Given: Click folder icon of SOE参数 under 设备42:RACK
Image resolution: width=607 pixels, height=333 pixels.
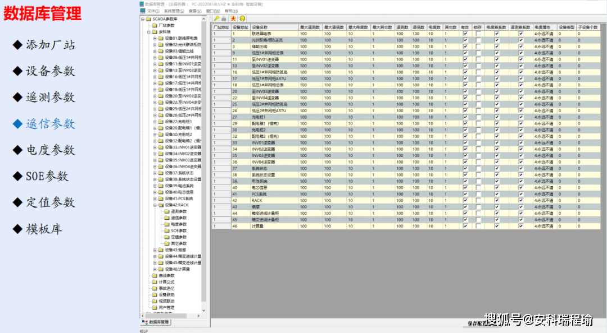Looking at the screenshot, I should tap(167, 230).
